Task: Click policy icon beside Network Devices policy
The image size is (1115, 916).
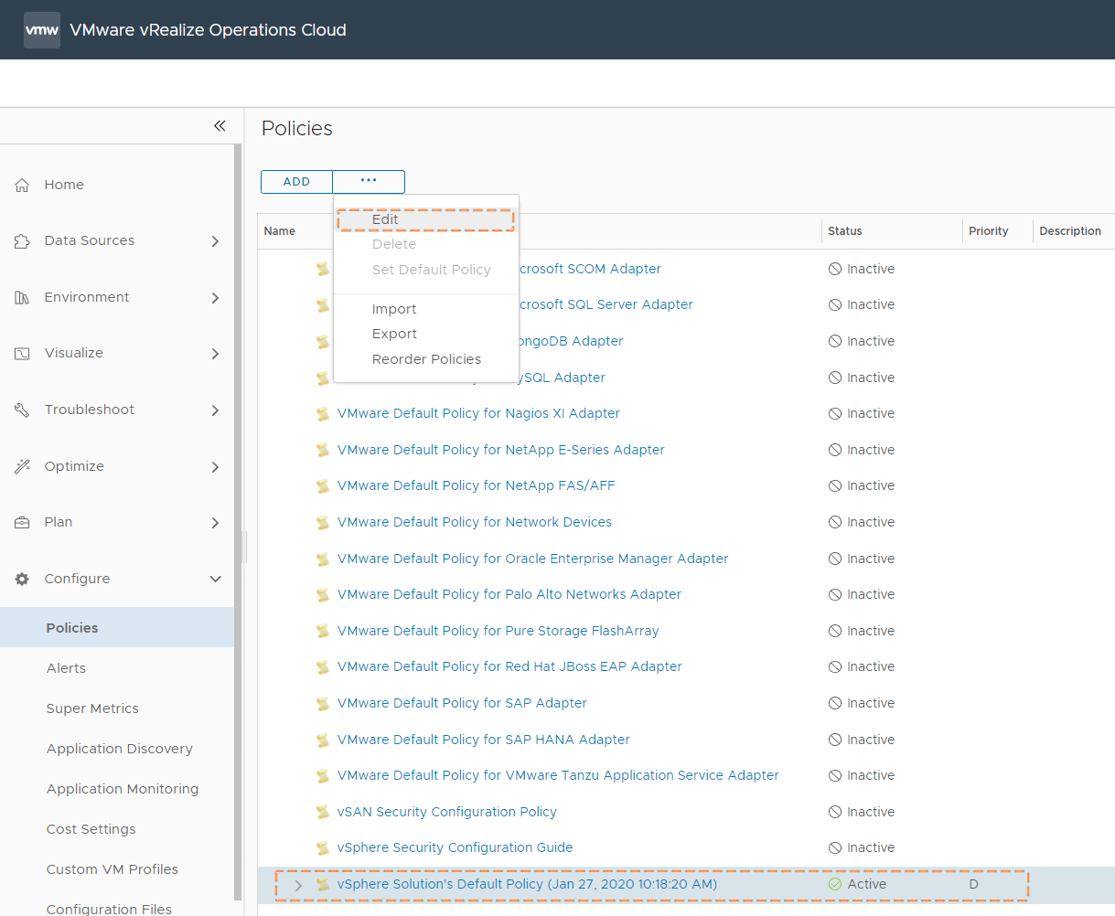Action: [323, 523]
